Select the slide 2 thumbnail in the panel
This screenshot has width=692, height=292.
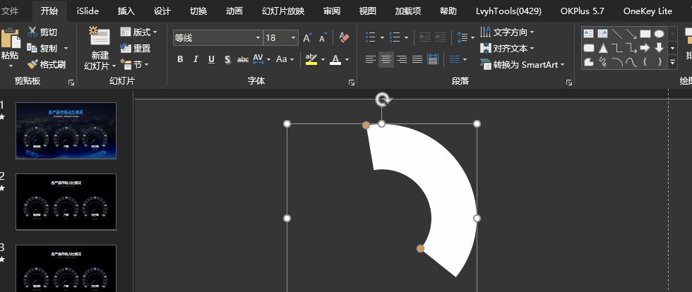pyautogui.click(x=66, y=201)
